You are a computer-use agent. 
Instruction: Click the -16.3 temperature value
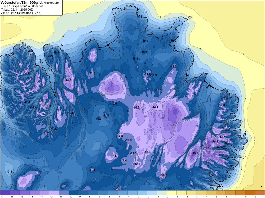[x=128, y=140]
